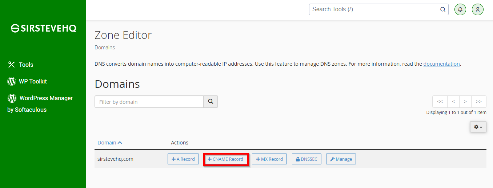Screen dimensions: 493x188
Task: Add a CNAME Record for sirstevehq.com
Action: pyautogui.click(x=225, y=159)
